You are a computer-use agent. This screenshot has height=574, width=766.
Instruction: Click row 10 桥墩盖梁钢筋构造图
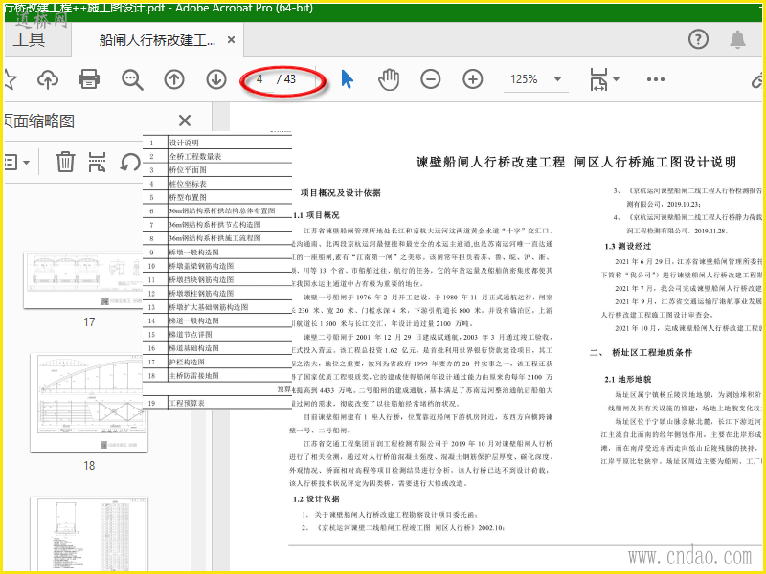pos(217,266)
